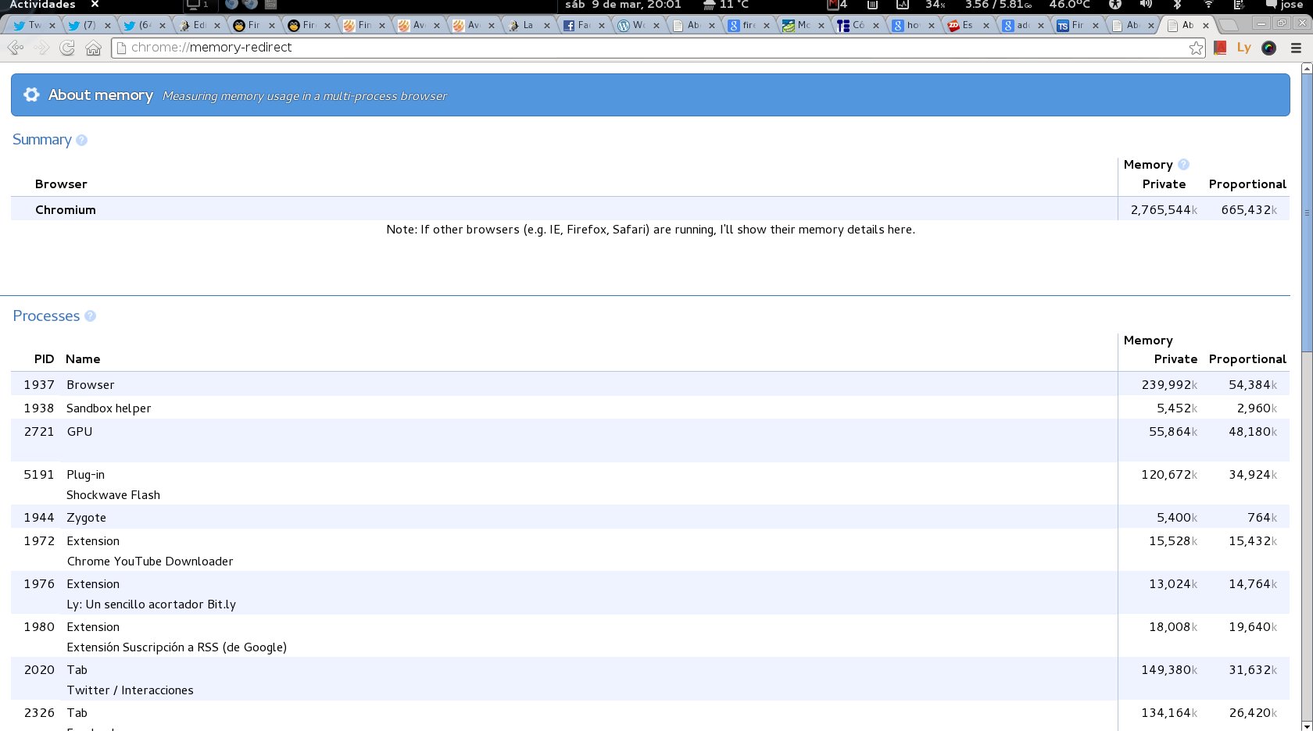Screen dimensions: 1313x731
Task: Close the WordPress tab
Action: click(x=656, y=25)
